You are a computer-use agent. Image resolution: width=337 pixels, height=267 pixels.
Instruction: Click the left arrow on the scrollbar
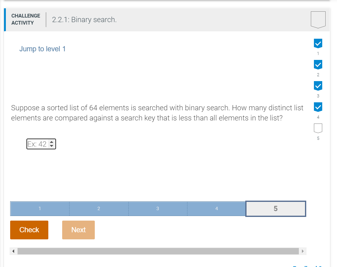click(13, 251)
